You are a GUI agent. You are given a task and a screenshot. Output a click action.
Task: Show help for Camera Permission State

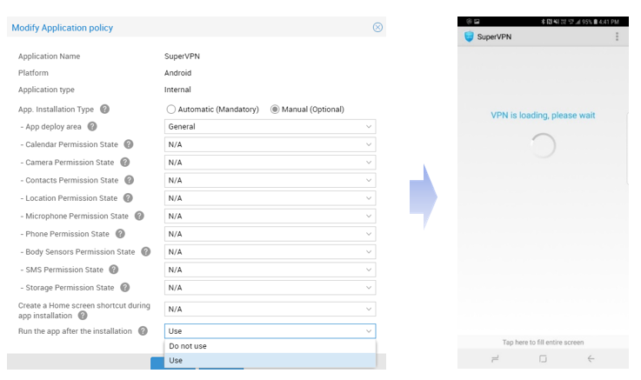coord(124,163)
